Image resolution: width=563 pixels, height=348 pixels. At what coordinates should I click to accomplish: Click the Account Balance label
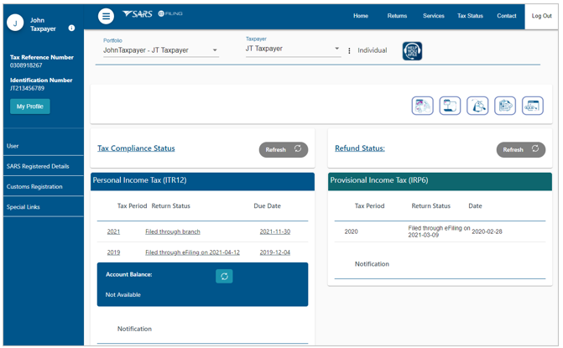coord(129,274)
